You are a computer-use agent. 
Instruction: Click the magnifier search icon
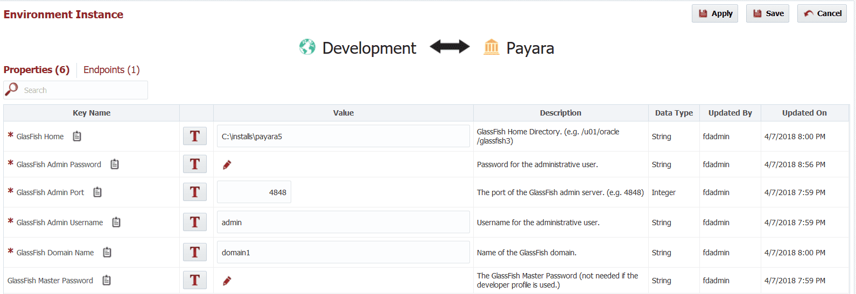(11, 89)
